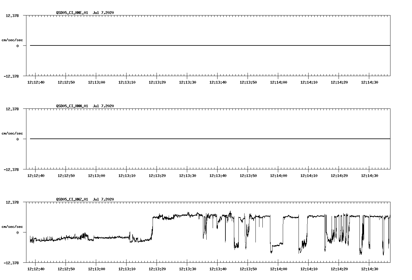Image resolution: width=412 pixels, height=280 pixels.
Task: Click the 12.378 upper limit on HNN plot
Action: tap(12, 109)
